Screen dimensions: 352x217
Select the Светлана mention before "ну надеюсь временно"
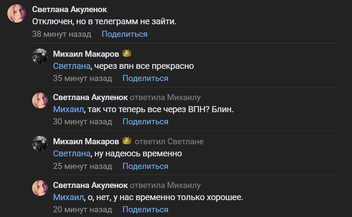[x=72, y=154]
